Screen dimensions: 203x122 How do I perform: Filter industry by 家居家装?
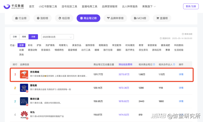tap(152, 45)
